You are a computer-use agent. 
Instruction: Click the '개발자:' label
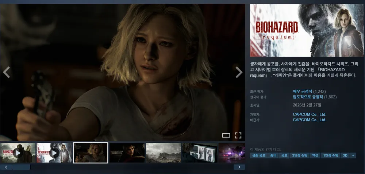(x=255, y=115)
